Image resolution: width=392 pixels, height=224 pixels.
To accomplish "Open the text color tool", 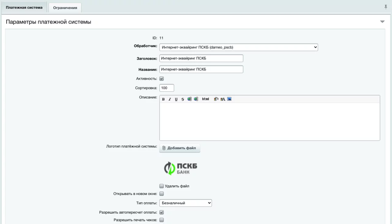I will point(223,99).
